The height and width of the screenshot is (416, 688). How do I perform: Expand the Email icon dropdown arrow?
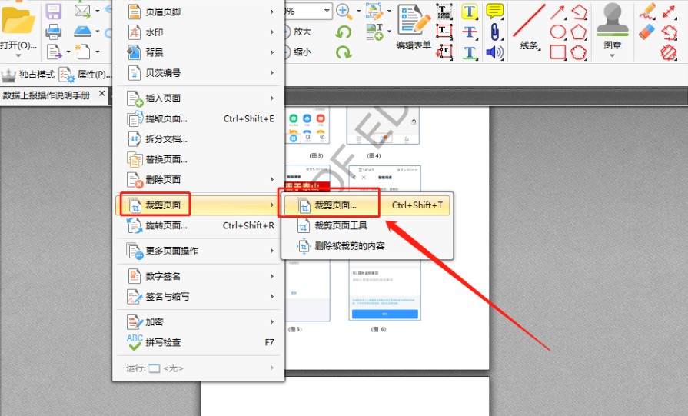point(98,11)
